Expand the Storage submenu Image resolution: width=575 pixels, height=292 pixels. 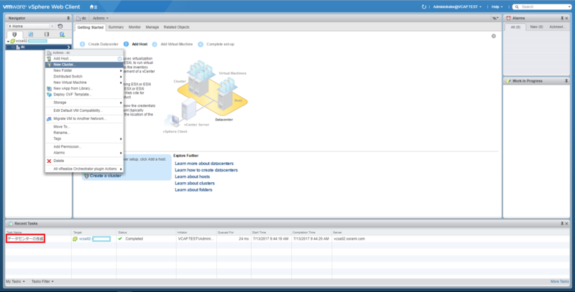[x=84, y=103]
